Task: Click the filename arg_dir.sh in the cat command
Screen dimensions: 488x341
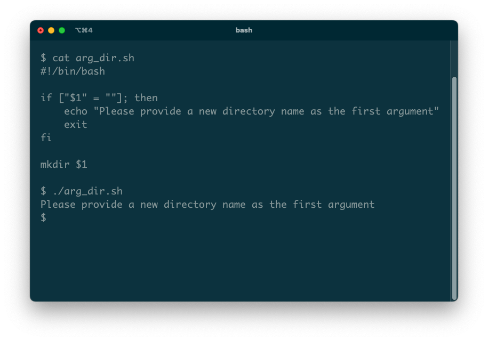Action: pyautogui.click(x=105, y=58)
